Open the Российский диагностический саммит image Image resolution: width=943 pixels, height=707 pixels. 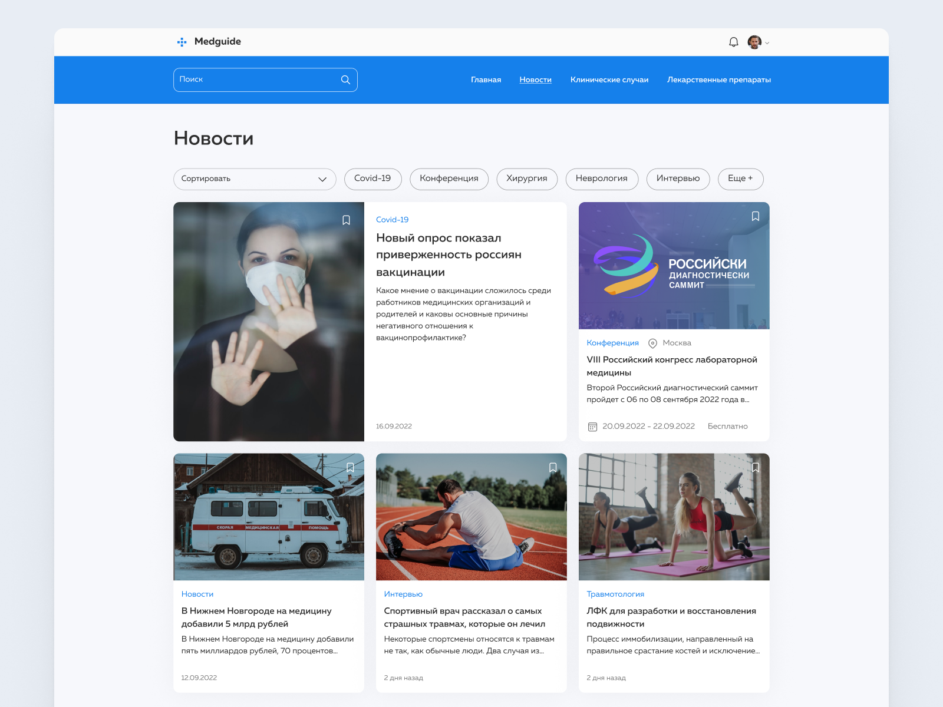pos(674,266)
